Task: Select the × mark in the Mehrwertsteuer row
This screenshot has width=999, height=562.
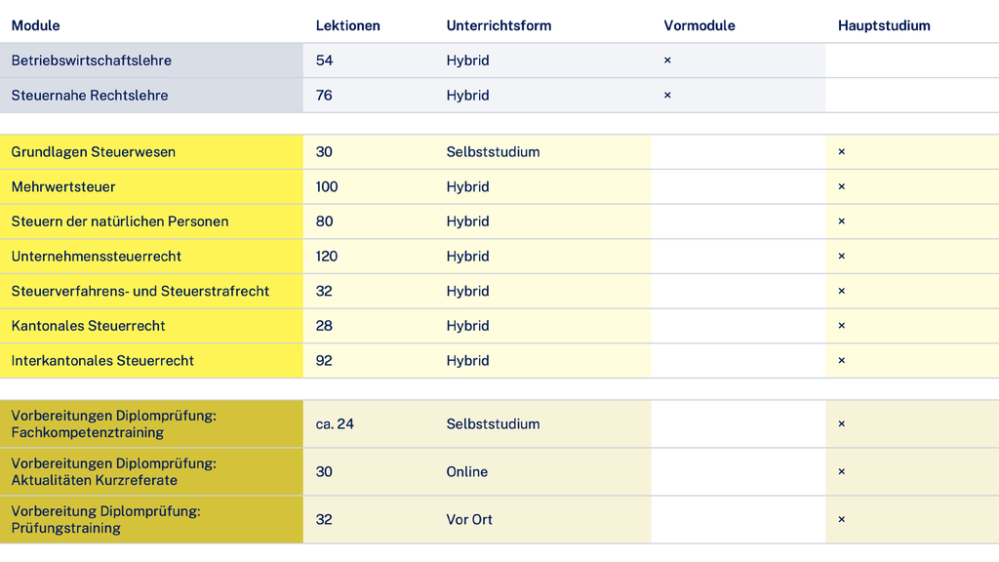Action: pyautogui.click(x=841, y=186)
